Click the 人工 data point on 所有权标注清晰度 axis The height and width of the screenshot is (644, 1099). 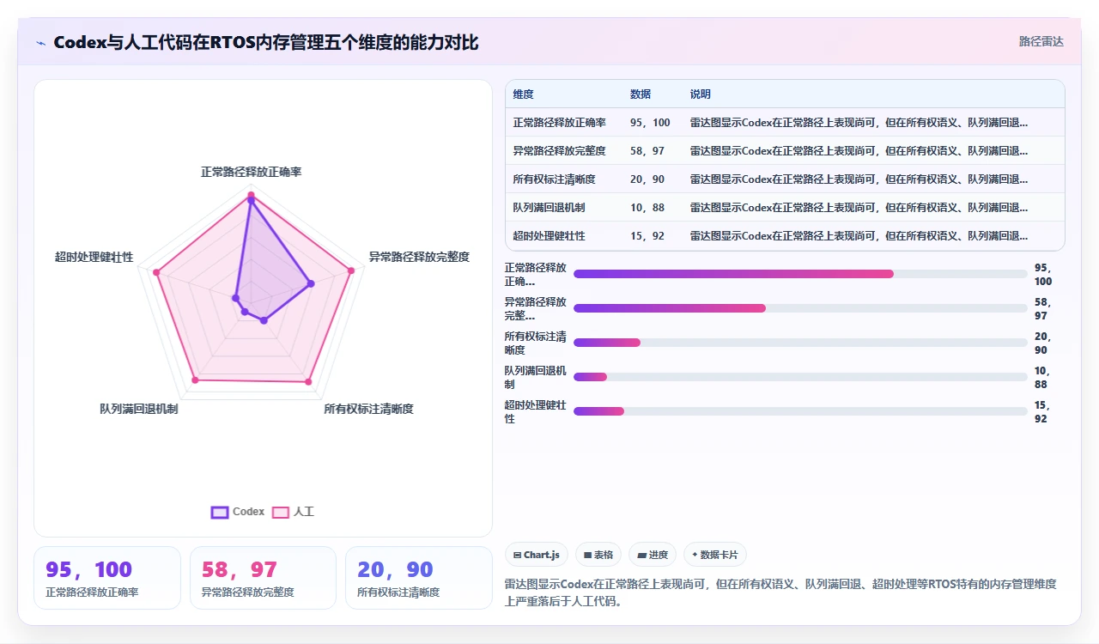coord(308,381)
